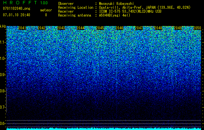This screenshot has height=130, width=204.
Task: Click the date stamp 07.01.10 20:40
Action: (x=17, y=15)
